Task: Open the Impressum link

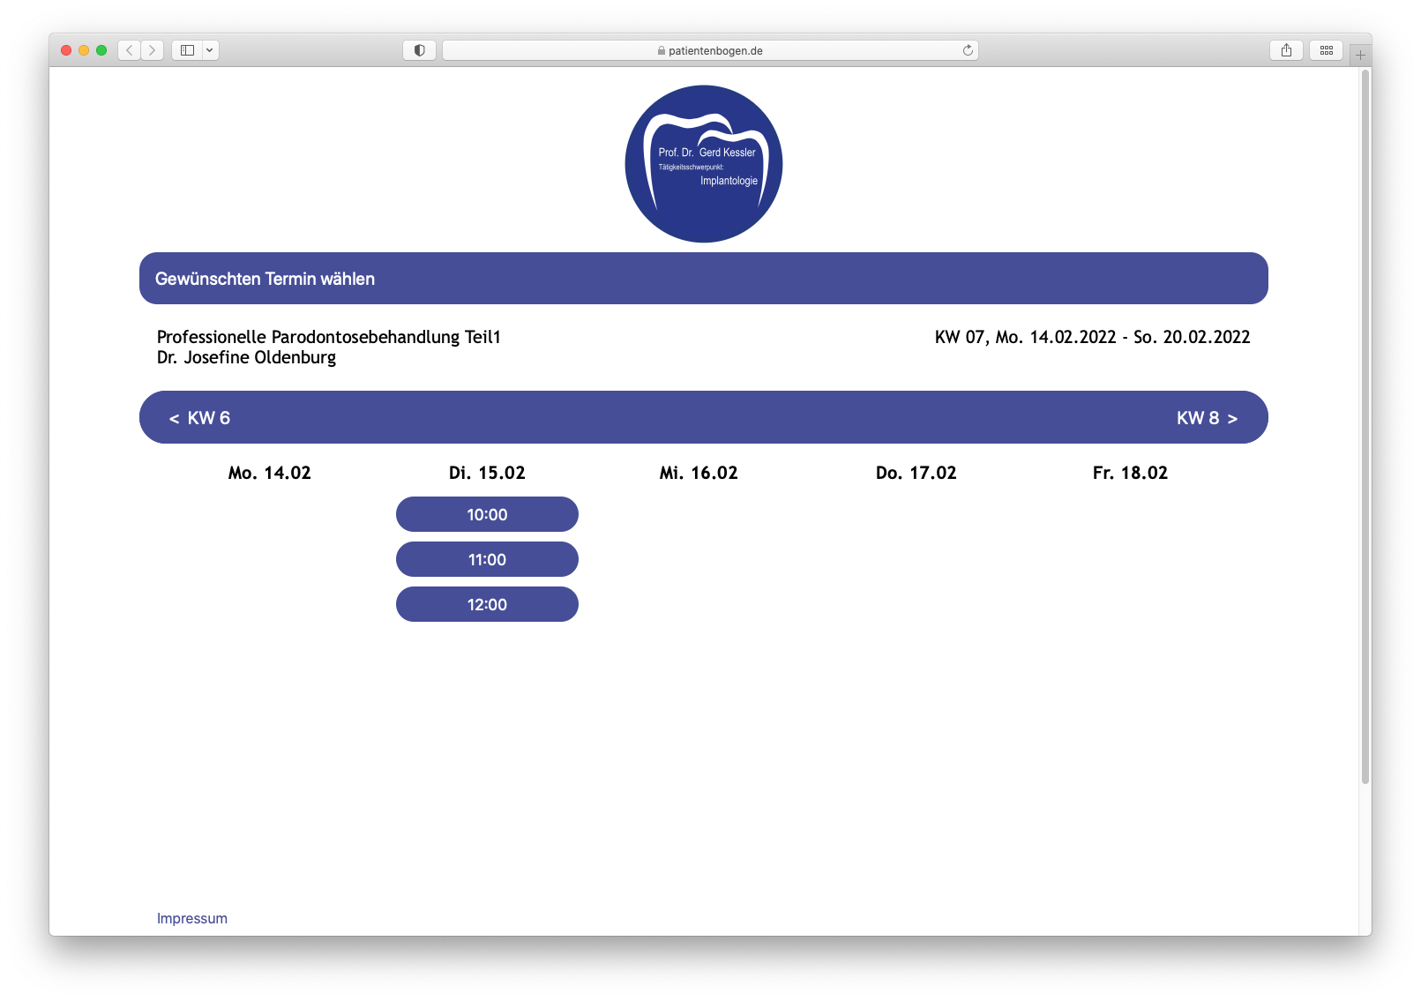Action: point(192,918)
